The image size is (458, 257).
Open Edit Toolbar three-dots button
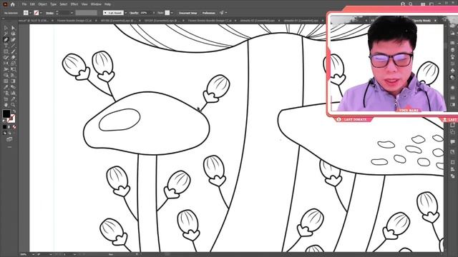coord(9,147)
